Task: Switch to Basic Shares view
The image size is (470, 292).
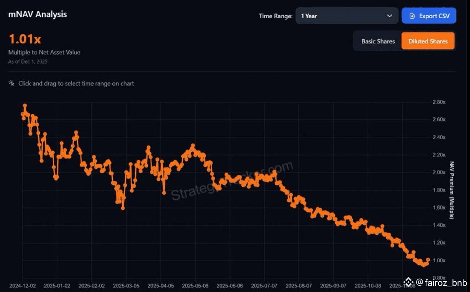Action: pyautogui.click(x=378, y=41)
